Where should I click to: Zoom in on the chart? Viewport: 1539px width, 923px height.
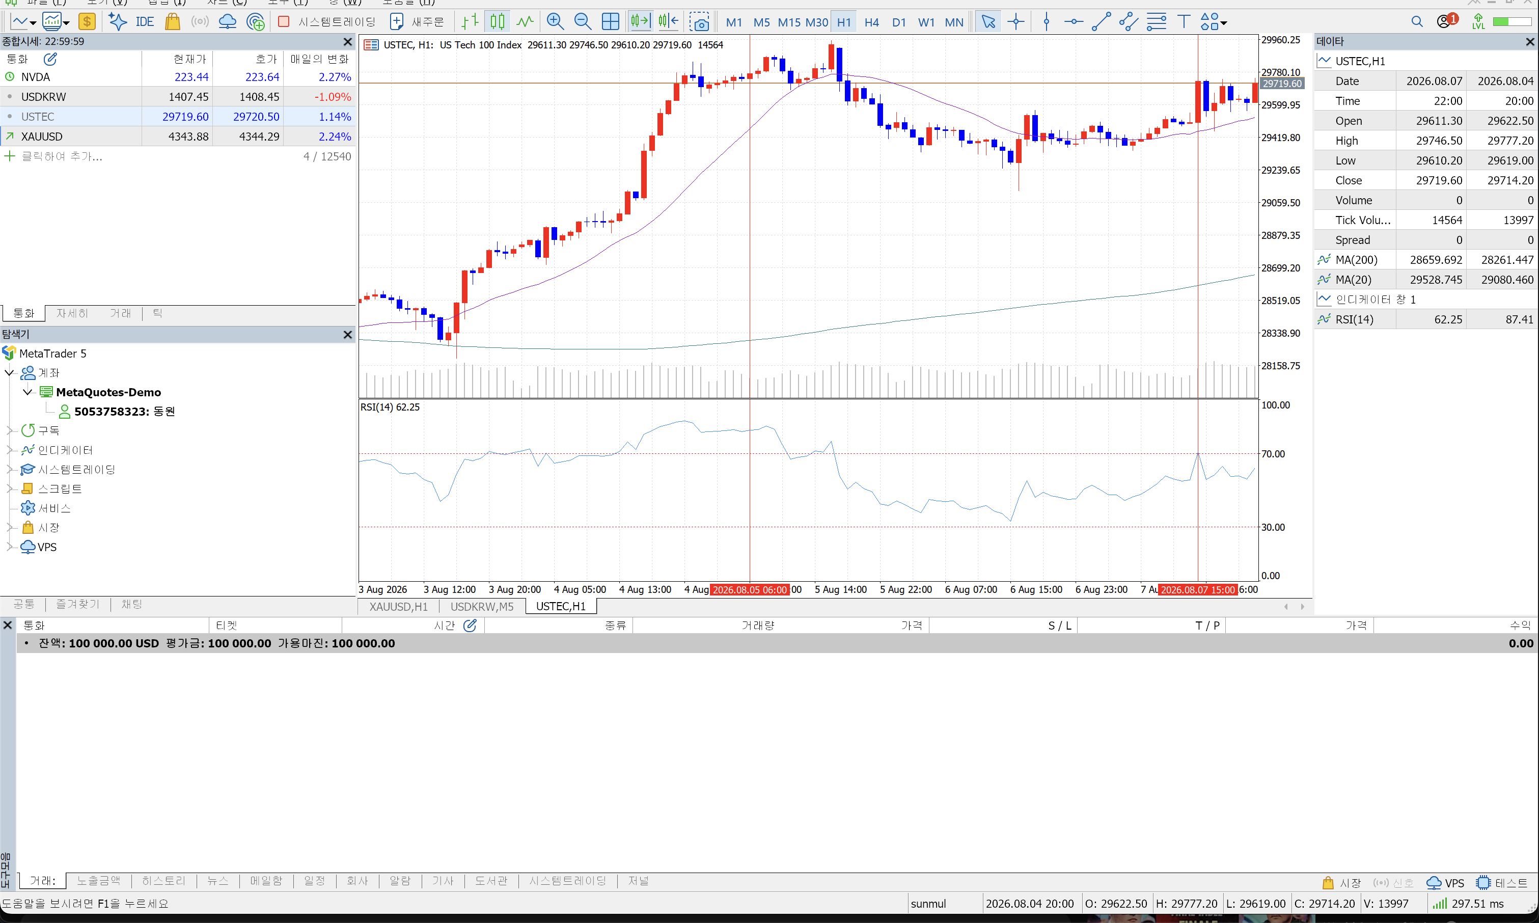click(x=555, y=22)
